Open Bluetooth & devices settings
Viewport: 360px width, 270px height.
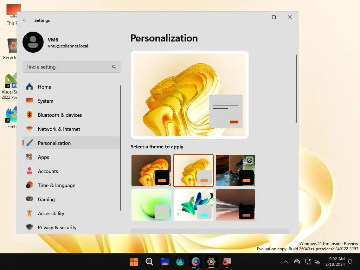pos(71,115)
